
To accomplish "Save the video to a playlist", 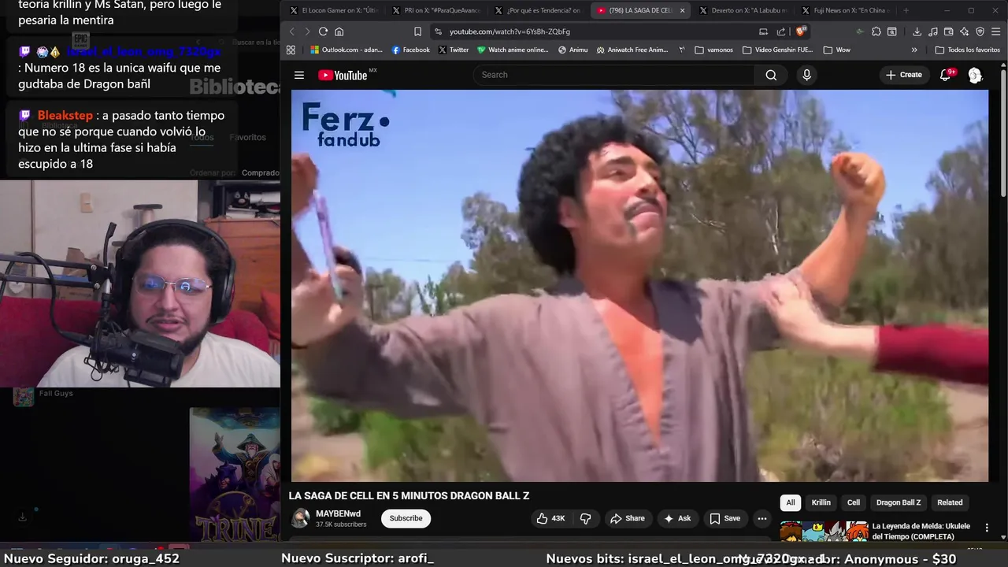I will [724, 518].
